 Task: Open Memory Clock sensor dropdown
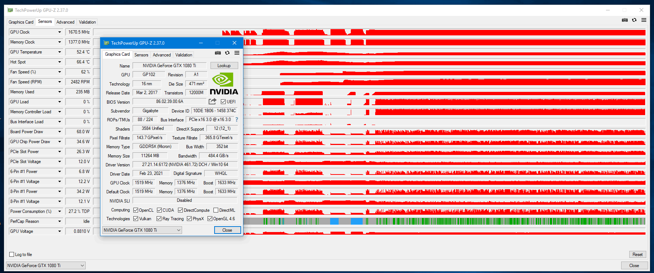click(59, 42)
